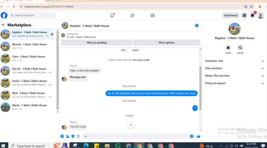Choose a sticker icon in composer
Screen dimensions: 267x148
[x=73, y=136]
